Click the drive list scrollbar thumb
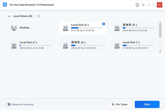The width and height of the screenshot is (165, 110). point(160,30)
